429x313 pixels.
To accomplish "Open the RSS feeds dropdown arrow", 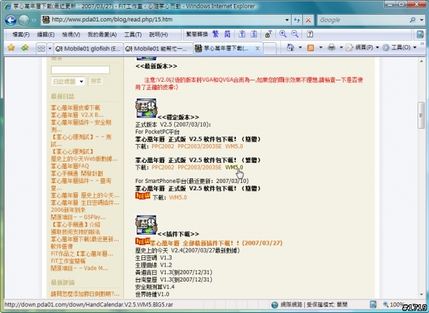I will pyautogui.click(x=320, y=48).
